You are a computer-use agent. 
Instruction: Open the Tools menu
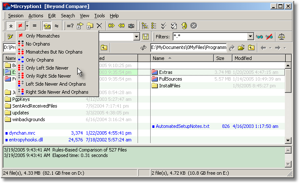point(100,16)
